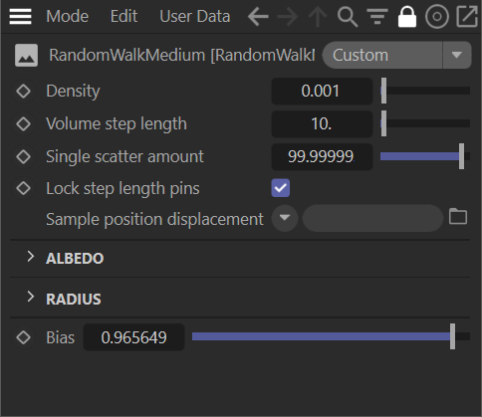Open the hamburger menu icon
The image size is (482, 417).
pyautogui.click(x=20, y=16)
